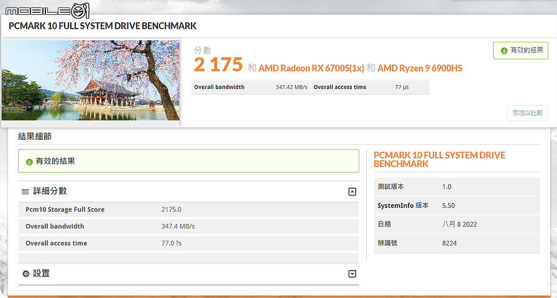Click the 測試版本 row label
Screen dimensions: 557x298
tap(391, 187)
